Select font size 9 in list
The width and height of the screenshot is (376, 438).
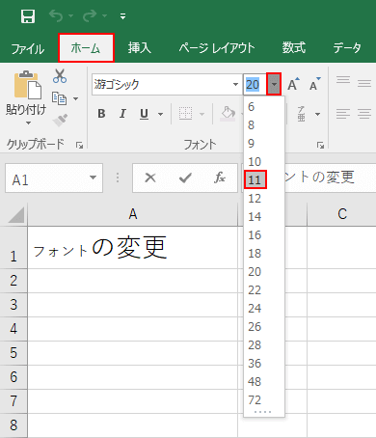[264, 144]
